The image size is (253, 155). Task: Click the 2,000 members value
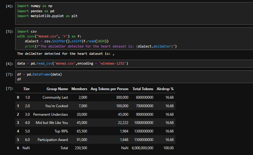pos(83,97)
